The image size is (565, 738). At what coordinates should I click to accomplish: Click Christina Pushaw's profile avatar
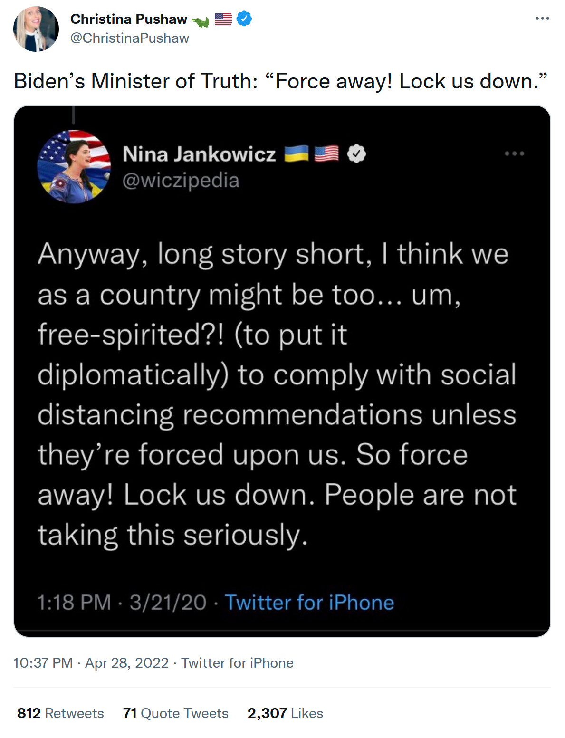(36, 29)
